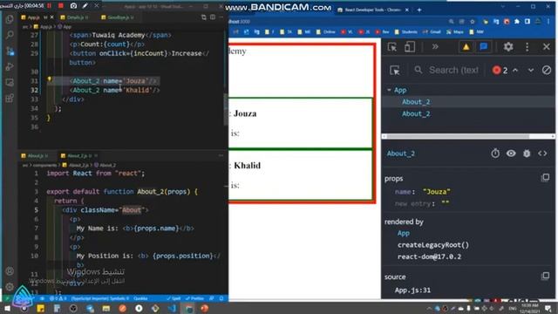Click the horizontal scrollbar in component tree
The height and width of the screenshot is (314, 558).
pyautogui.click(x=458, y=136)
